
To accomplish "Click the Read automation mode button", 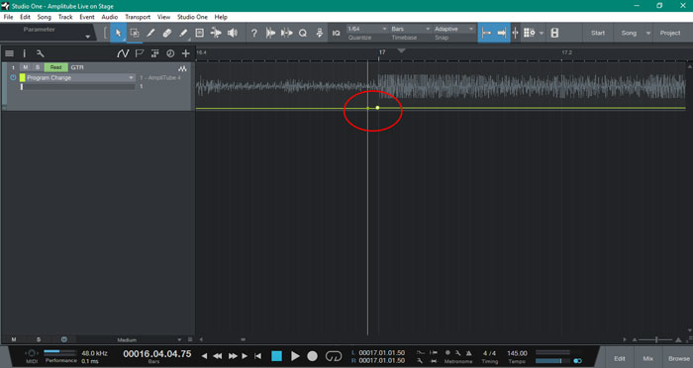I will click(55, 67).
